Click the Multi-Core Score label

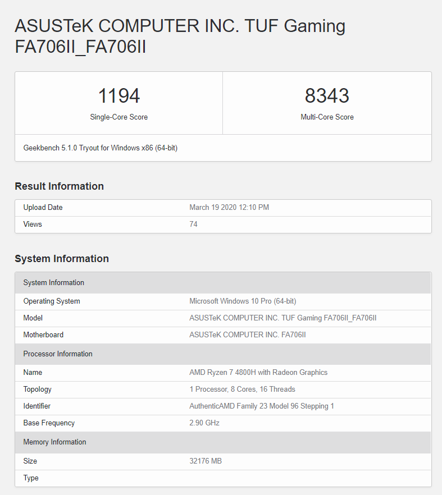tap(327, 117)
